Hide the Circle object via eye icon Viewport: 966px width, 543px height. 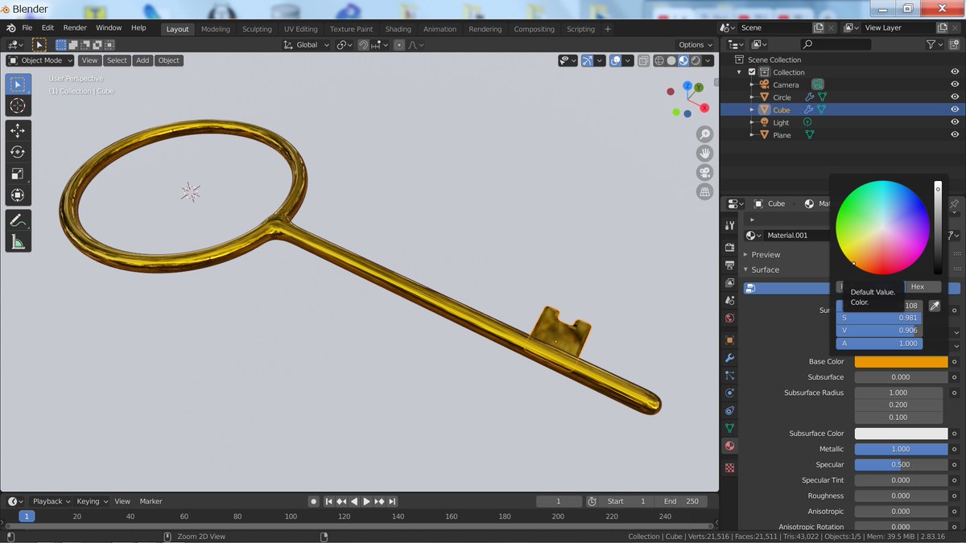point(955,97)
